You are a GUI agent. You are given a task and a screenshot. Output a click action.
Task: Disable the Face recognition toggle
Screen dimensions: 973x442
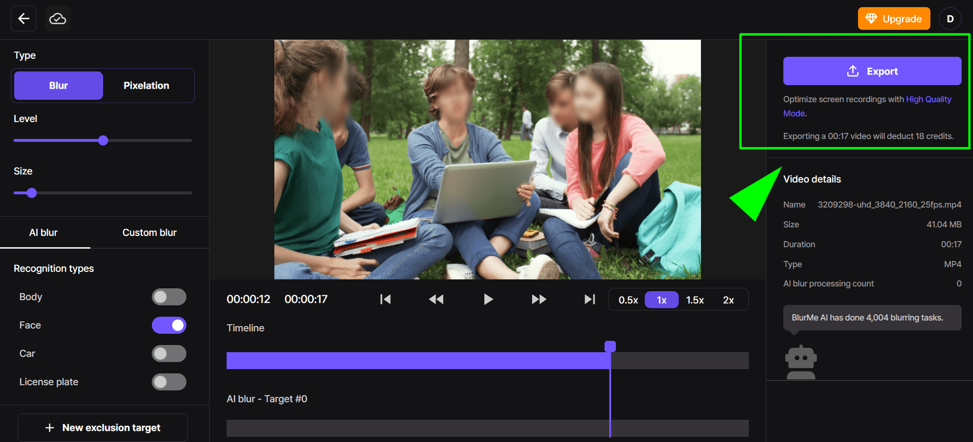169,325
